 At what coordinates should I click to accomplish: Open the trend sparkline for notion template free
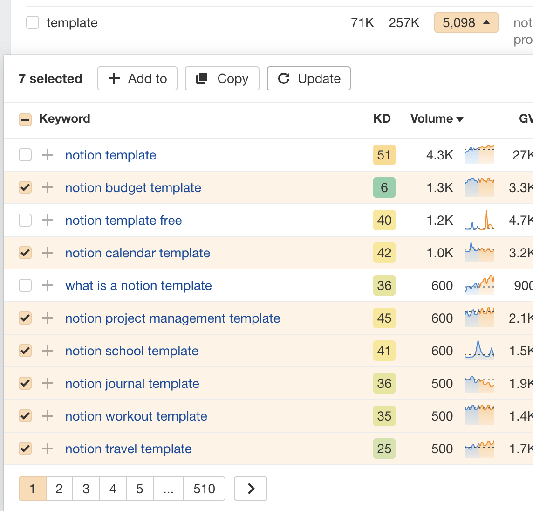[479, 220]
